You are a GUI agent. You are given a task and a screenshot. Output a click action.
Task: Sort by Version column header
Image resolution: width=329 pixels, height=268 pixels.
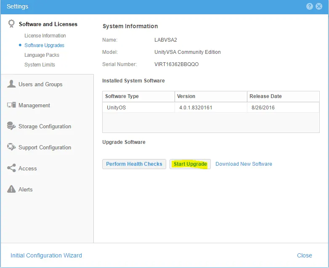211,96
